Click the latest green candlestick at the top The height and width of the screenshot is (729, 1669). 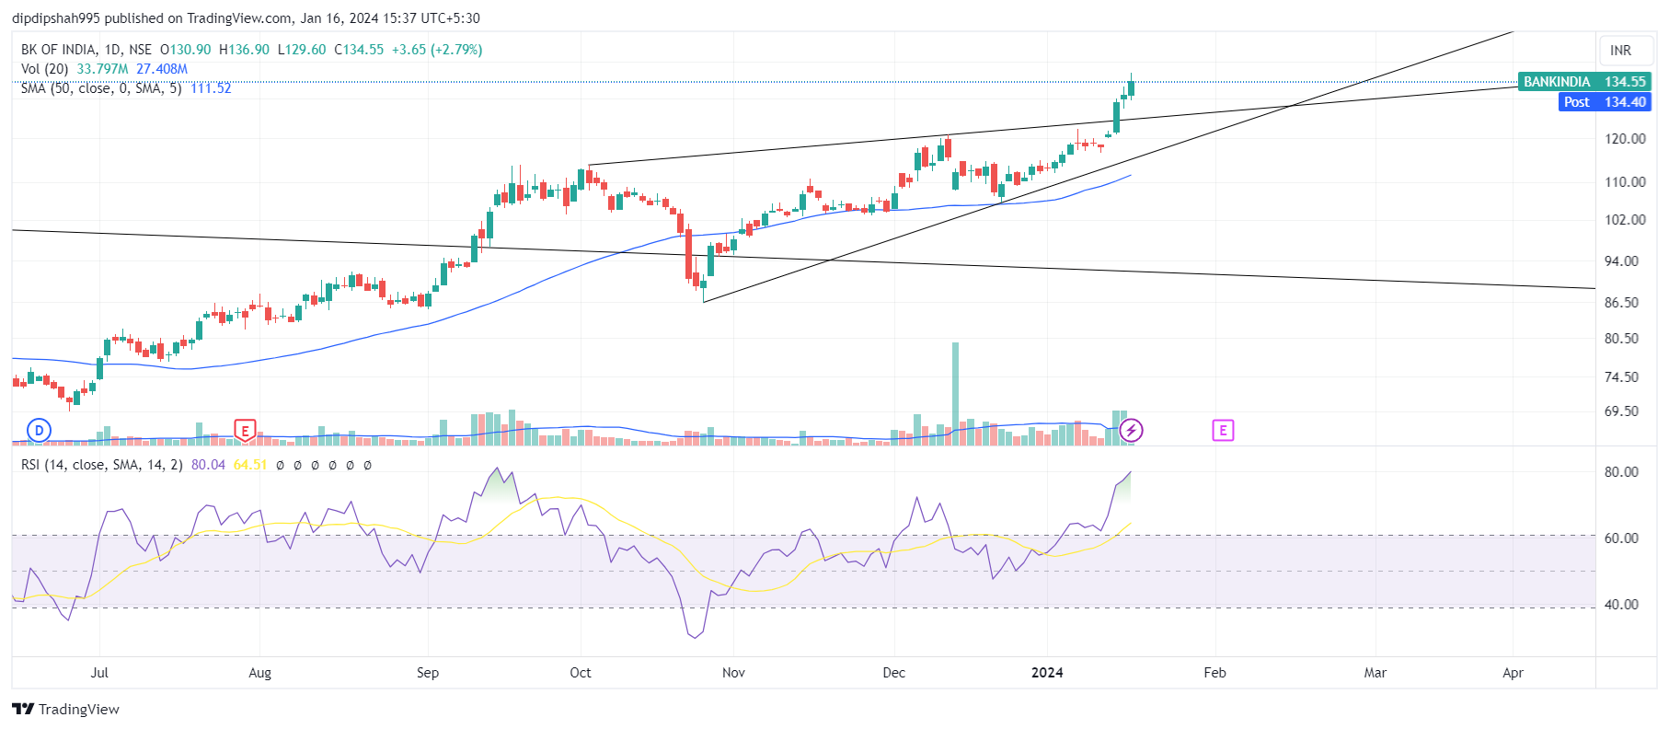(1131, 87)
